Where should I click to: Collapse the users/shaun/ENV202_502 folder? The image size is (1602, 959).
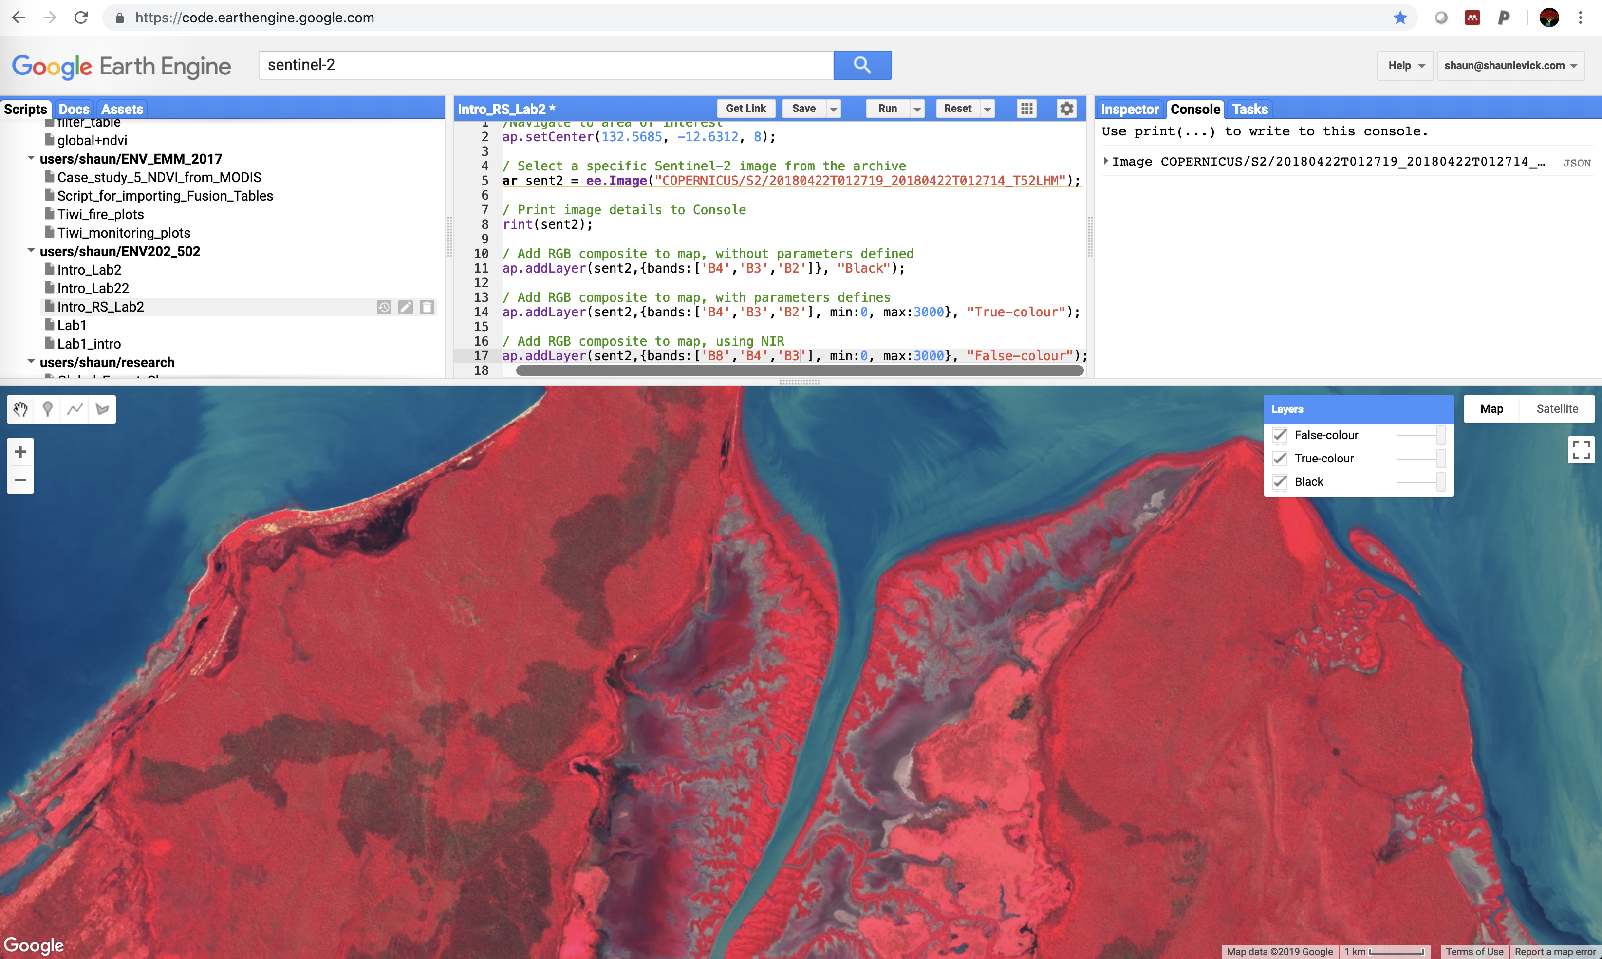(x=30, y=251)
